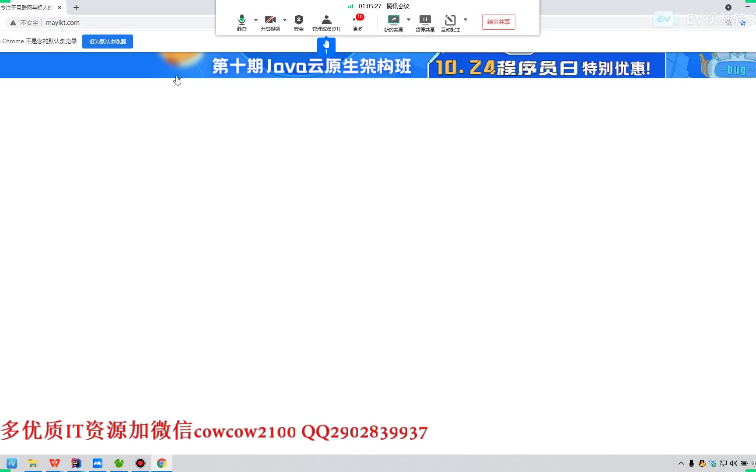Expand annotation options arrow

[465, 20]
